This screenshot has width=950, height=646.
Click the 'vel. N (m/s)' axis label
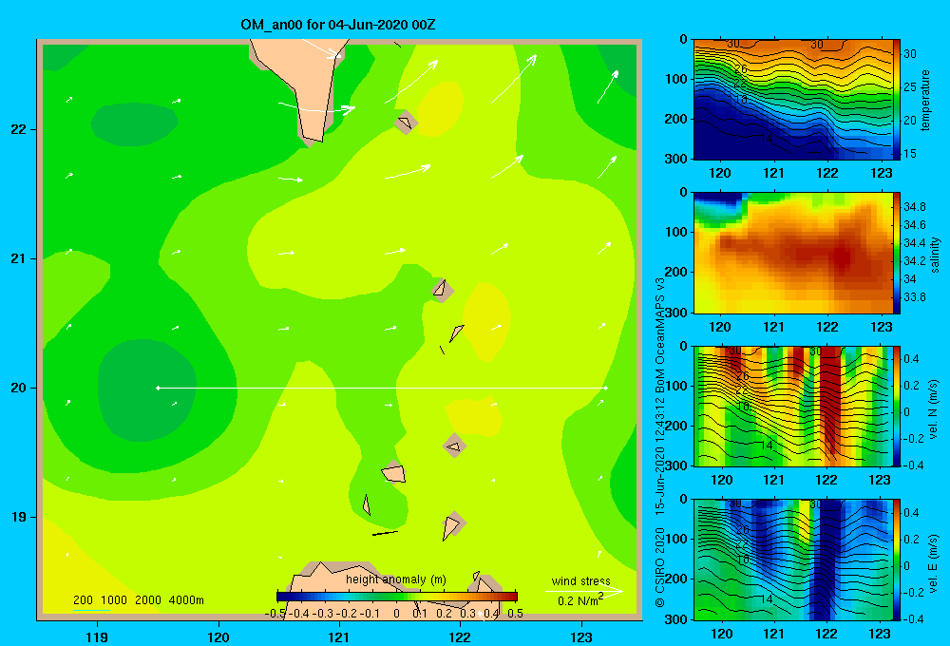click(x=933, y=409)
